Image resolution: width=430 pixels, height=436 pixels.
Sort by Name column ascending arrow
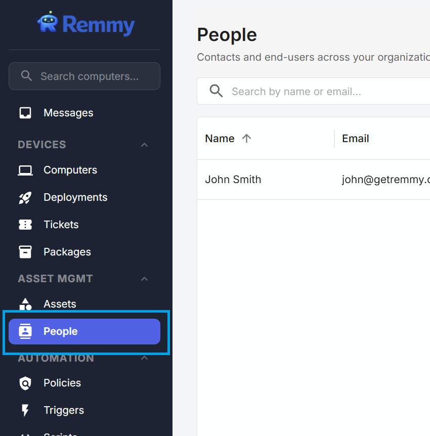pyautogui.click(x=246, y=139)
